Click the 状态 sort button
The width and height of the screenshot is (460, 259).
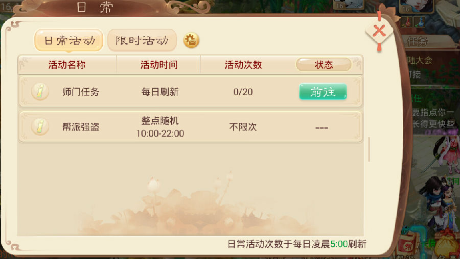324,64
